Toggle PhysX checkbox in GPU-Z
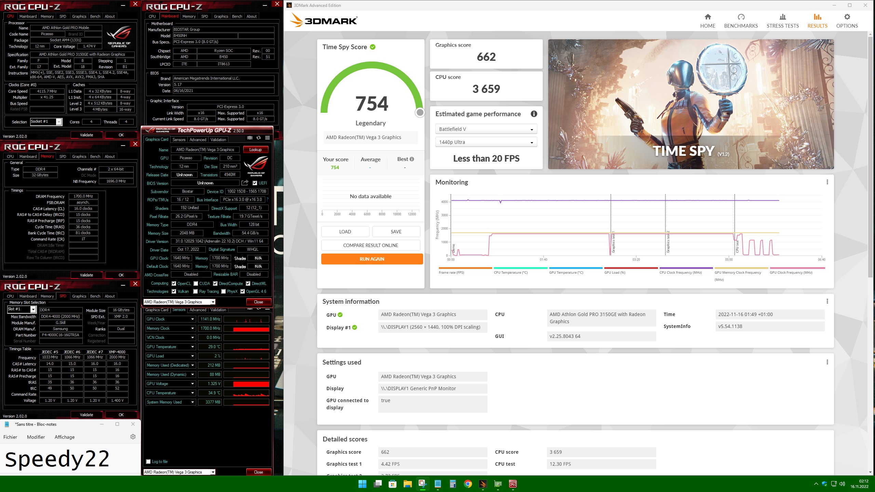The width and height of the screenshot is (875, 492). 224,291
